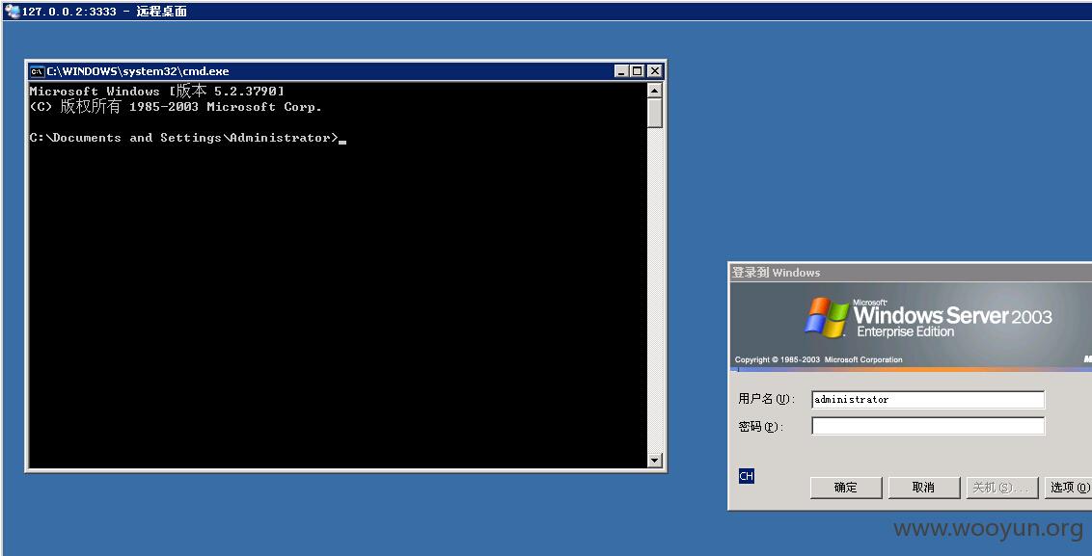Click the '版权所有 1985-2003 Microsoft Corp.' line
This screenshot has width=1092, height=556.
click(176, 106)
